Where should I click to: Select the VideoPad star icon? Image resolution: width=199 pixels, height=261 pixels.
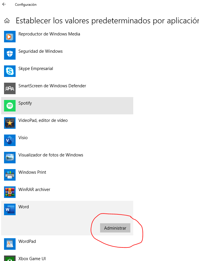click(10, 123)
